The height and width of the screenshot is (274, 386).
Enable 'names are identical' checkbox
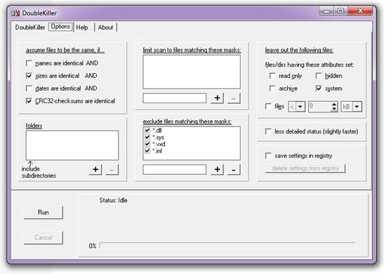29,63
